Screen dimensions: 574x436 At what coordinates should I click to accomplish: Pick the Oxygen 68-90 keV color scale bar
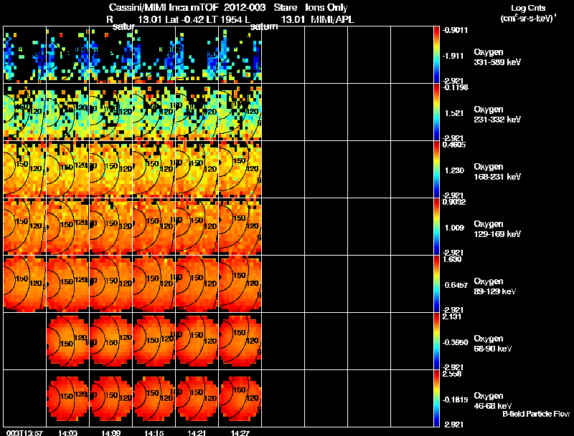[436, 341]
